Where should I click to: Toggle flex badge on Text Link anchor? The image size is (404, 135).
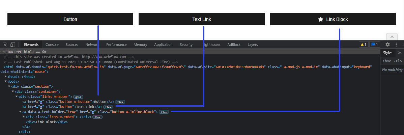click(x=108, y=107)
